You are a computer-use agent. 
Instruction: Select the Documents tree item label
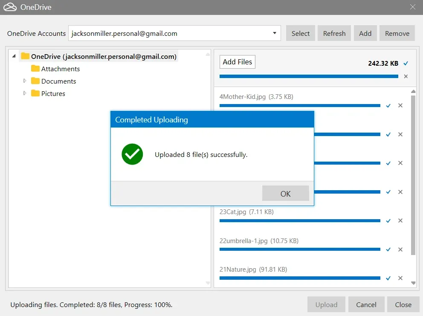coord(58,81)
